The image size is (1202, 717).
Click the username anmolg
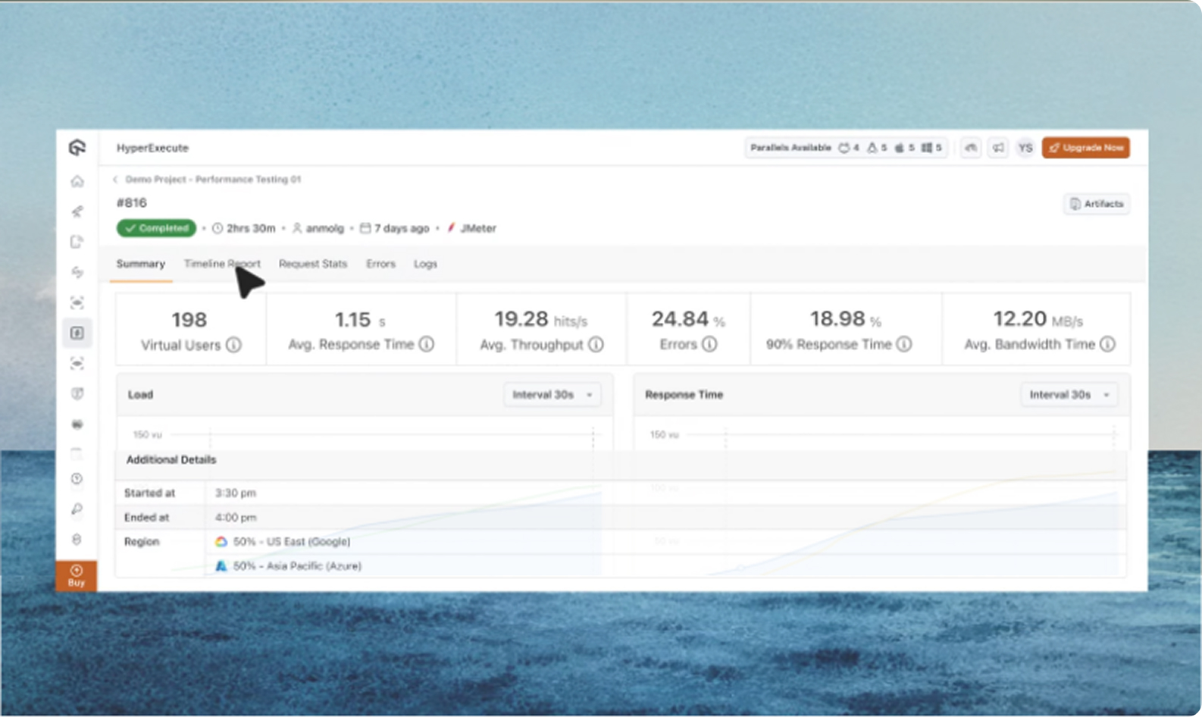point(324,228)
